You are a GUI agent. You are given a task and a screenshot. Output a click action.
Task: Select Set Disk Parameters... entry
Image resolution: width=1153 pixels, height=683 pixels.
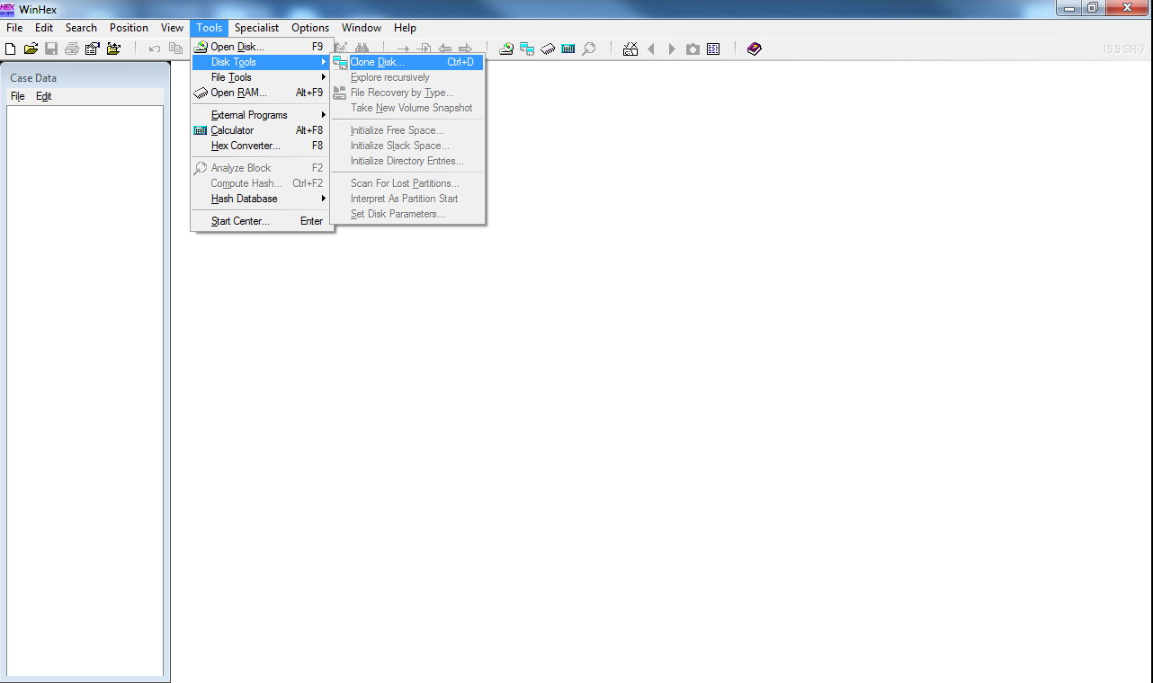tap(407, 214)
